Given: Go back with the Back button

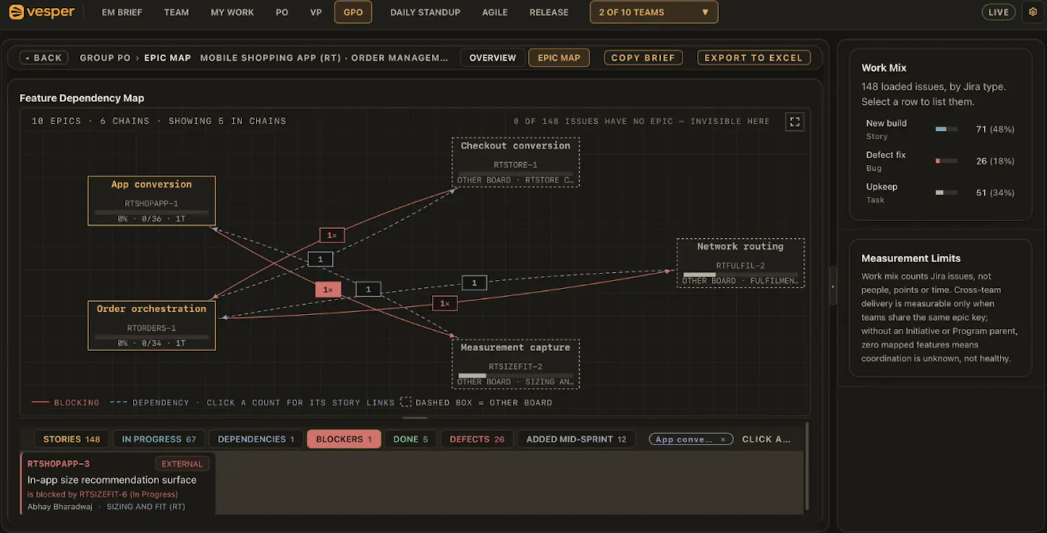Looking at the screenshot, I should click(44, 58).
